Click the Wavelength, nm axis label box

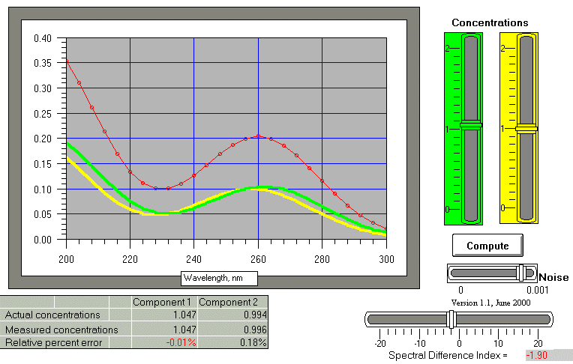point(219,278)
